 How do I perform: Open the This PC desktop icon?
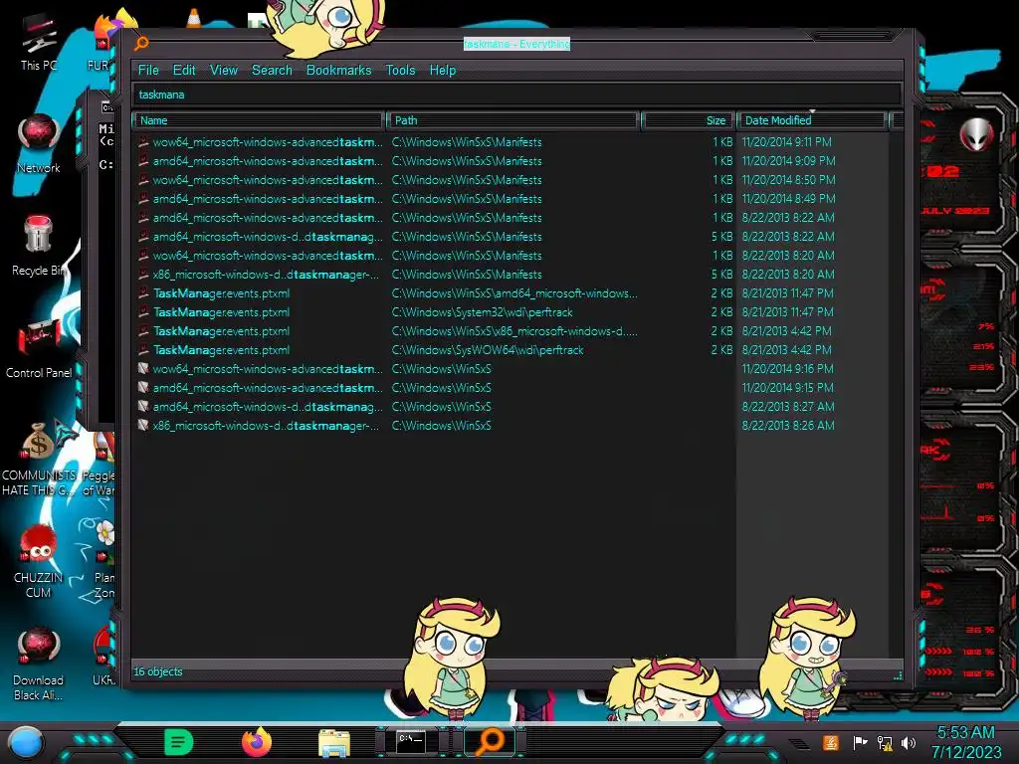pyautogui.click(x=39, y=44)
